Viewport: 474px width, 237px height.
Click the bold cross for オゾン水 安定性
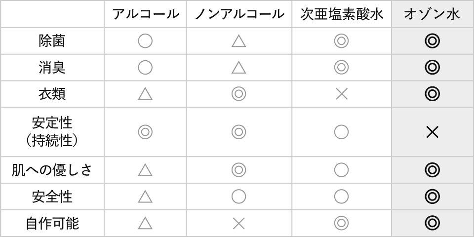pos(432,132)
